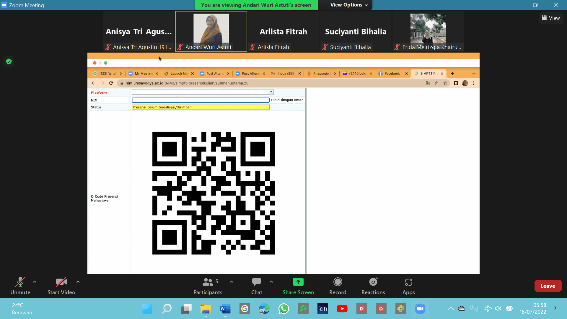This screenshot has height=319, width=567.
Task: Open Microsoft Edge from taskbar
Action: pyautogui.click(x=264, y=309)
